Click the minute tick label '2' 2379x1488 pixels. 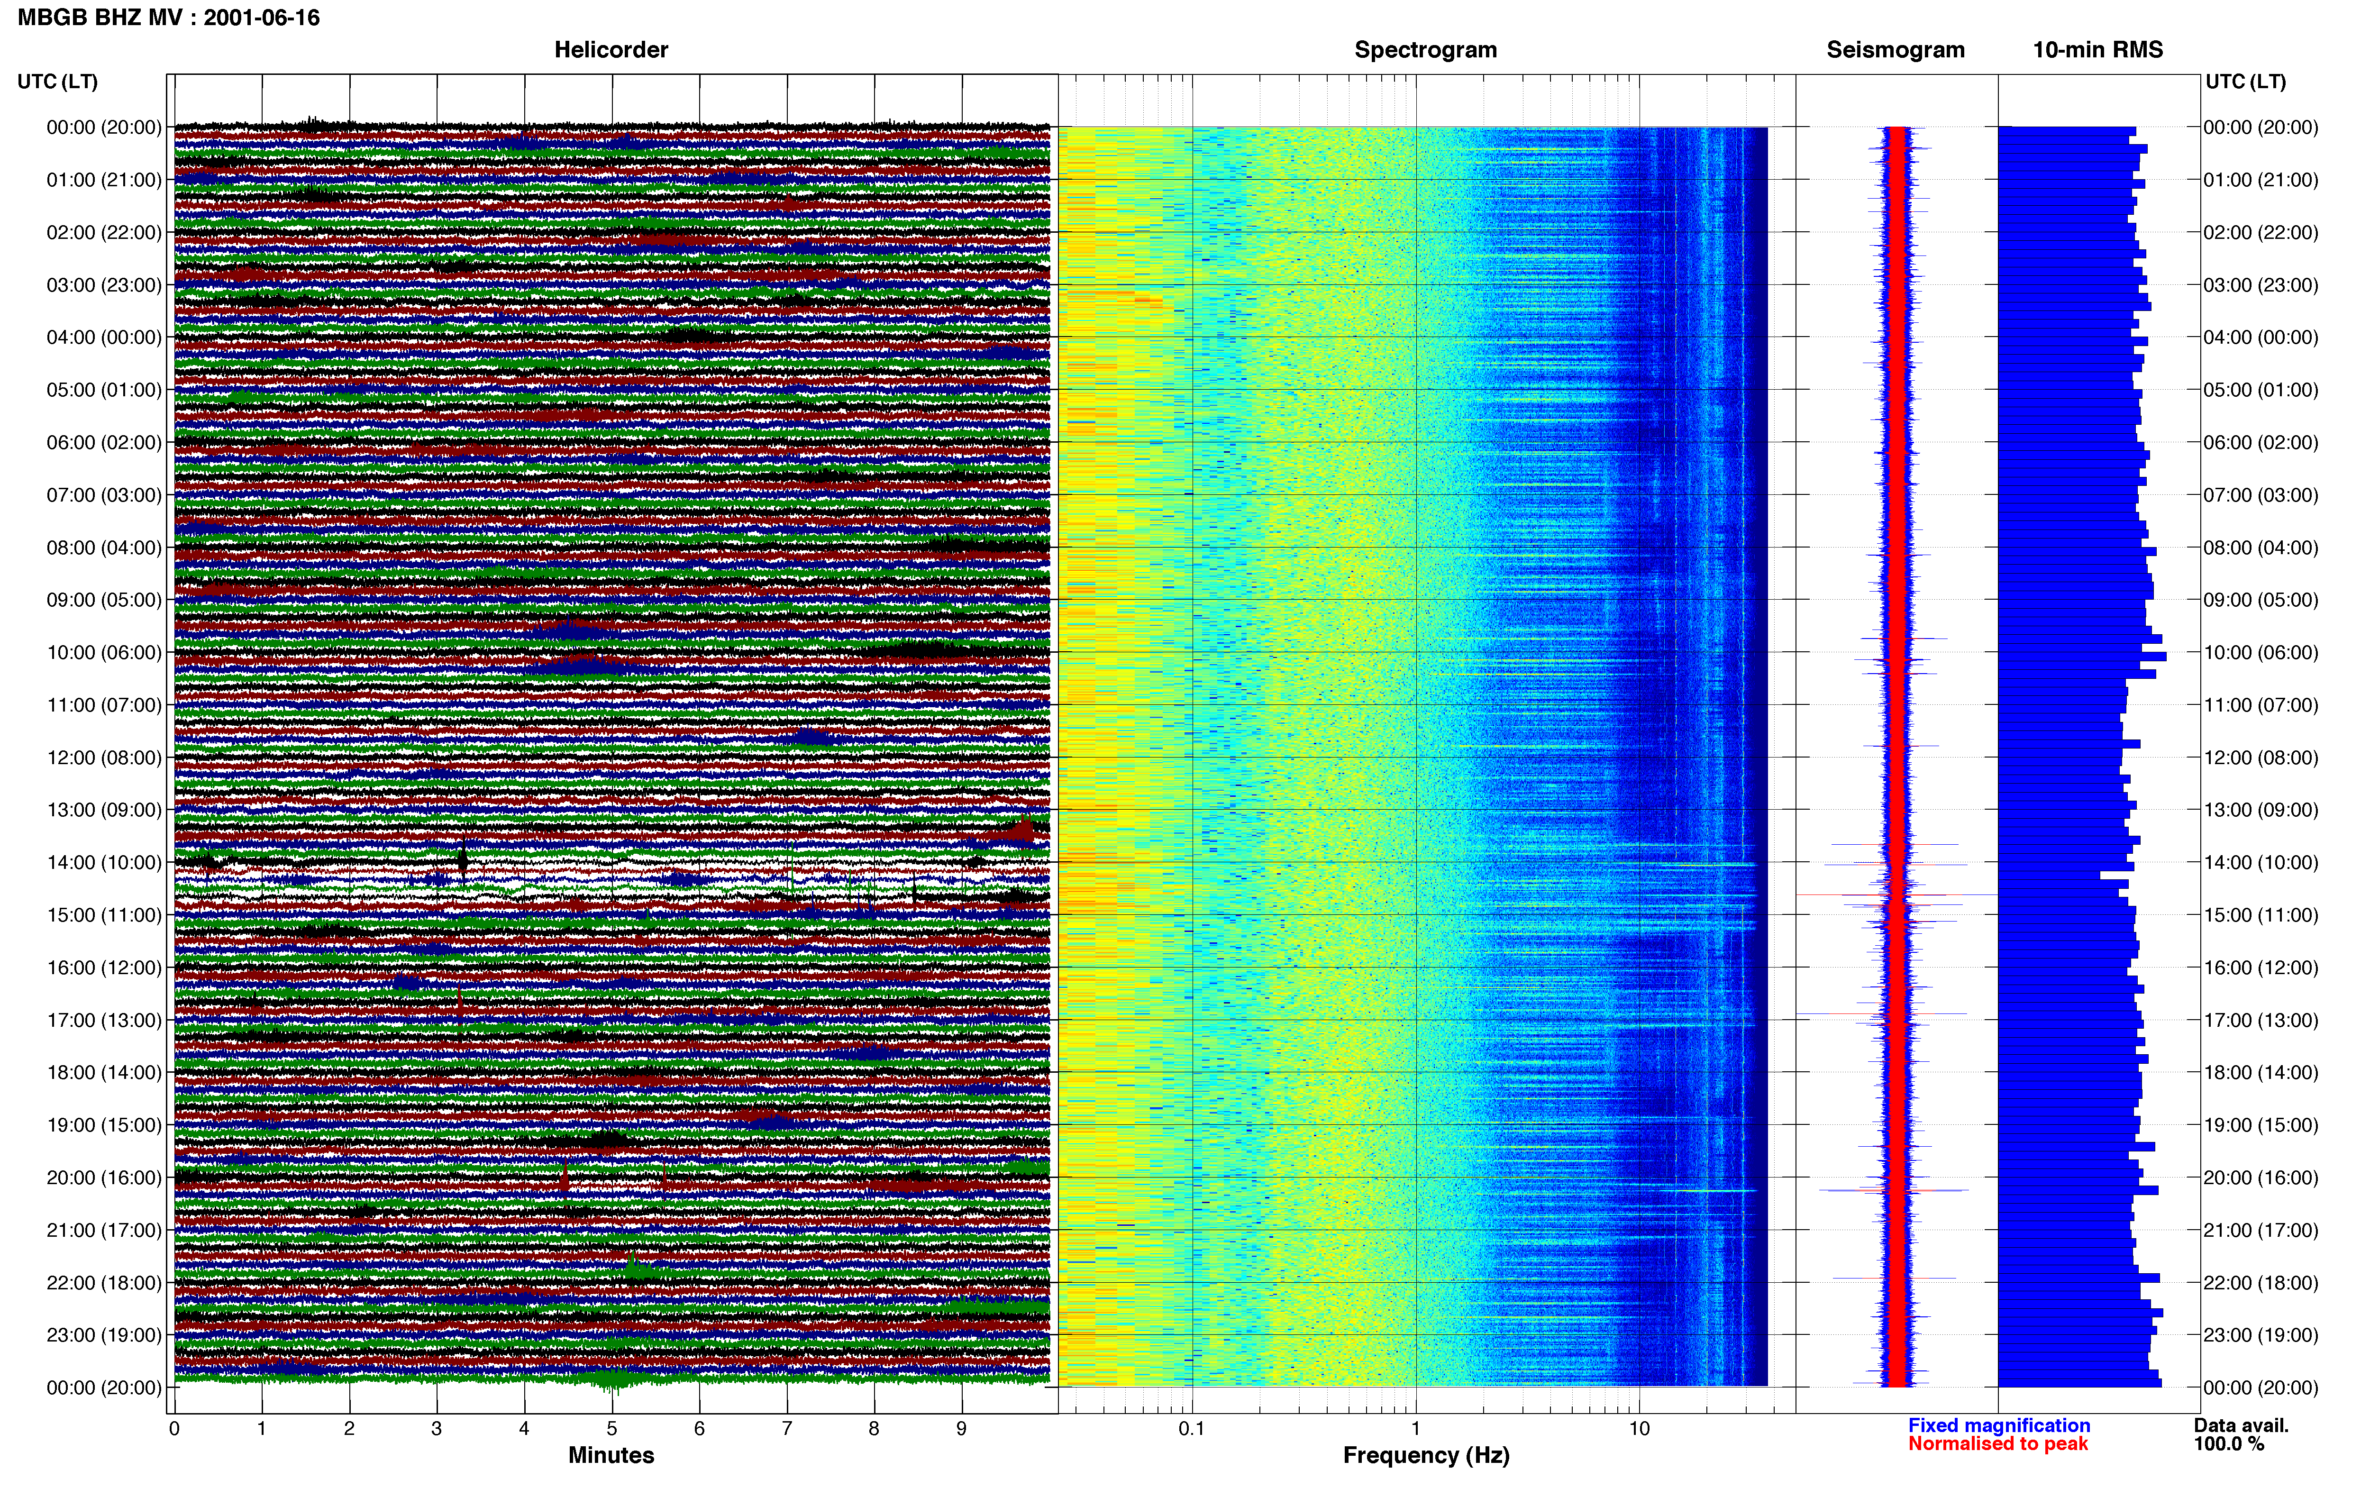pos(349,1428)
